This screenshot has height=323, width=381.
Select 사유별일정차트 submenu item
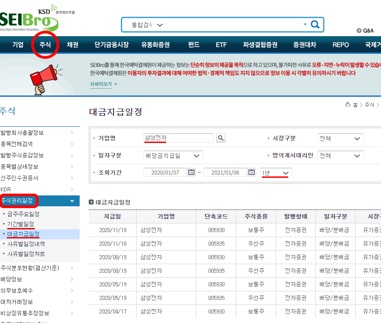[x=26, y=254]
